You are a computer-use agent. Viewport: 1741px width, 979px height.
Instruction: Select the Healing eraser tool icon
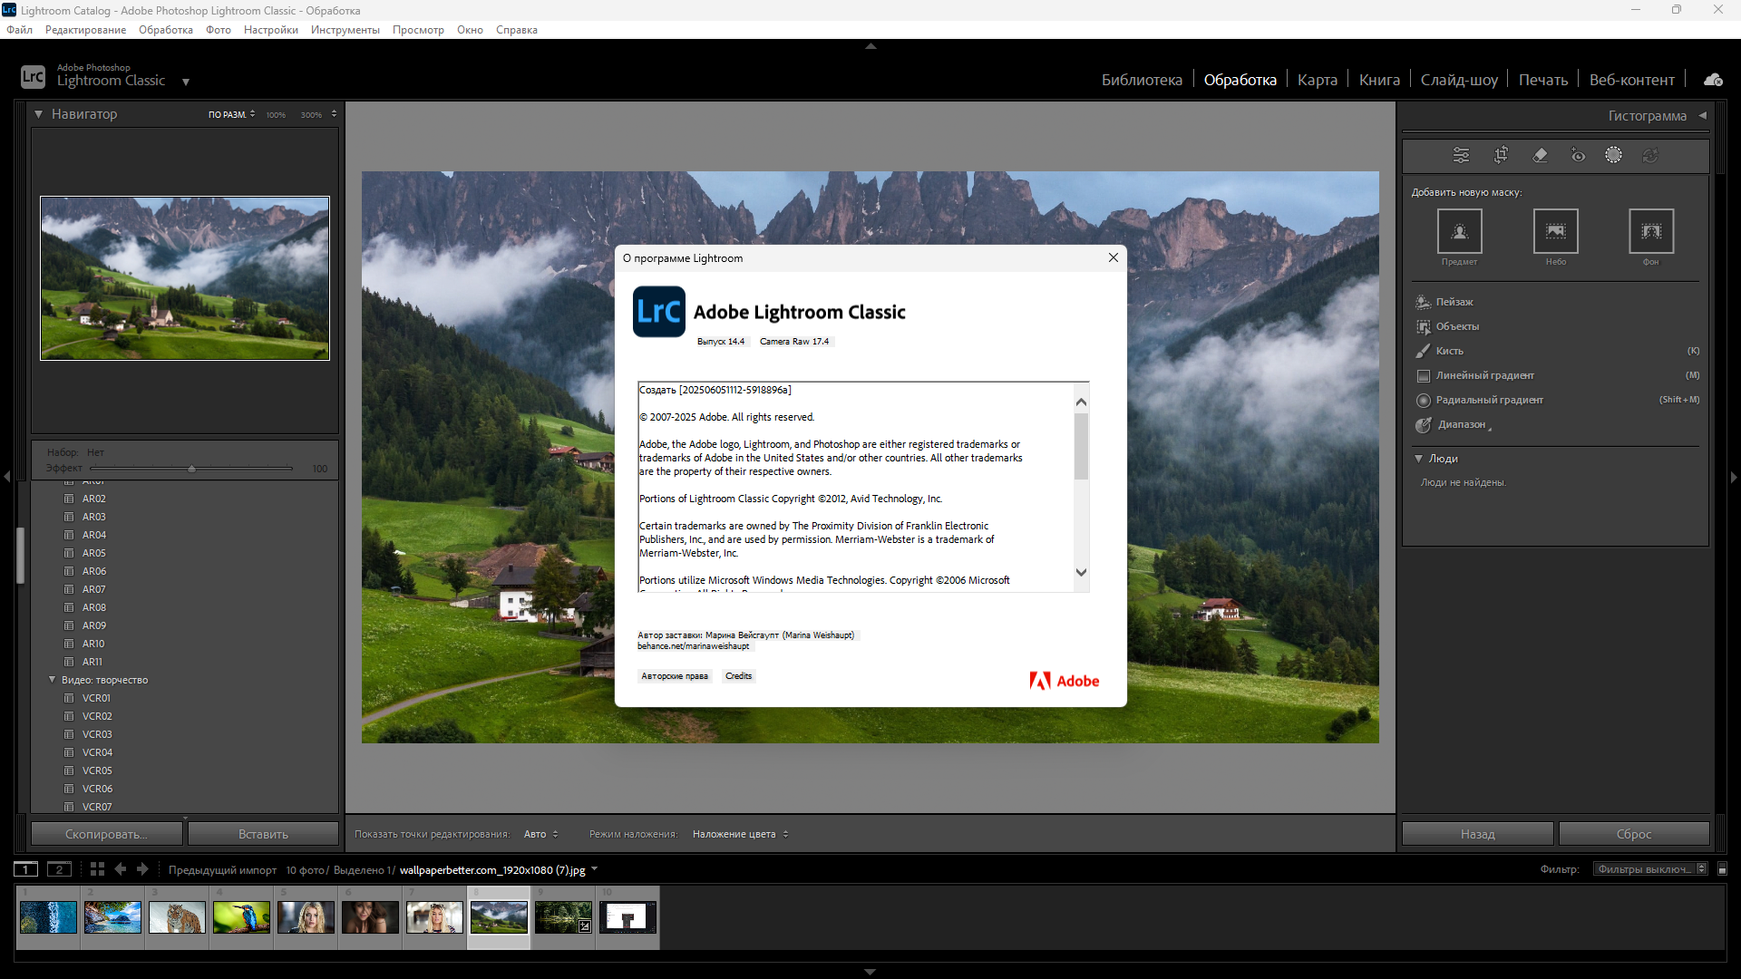(x=1540, y=155)
